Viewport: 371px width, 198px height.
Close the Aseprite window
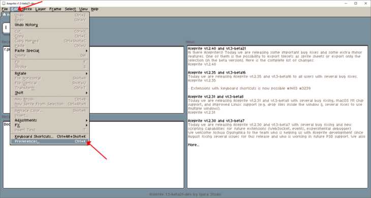pyautogui.click(x=365, y=4)
